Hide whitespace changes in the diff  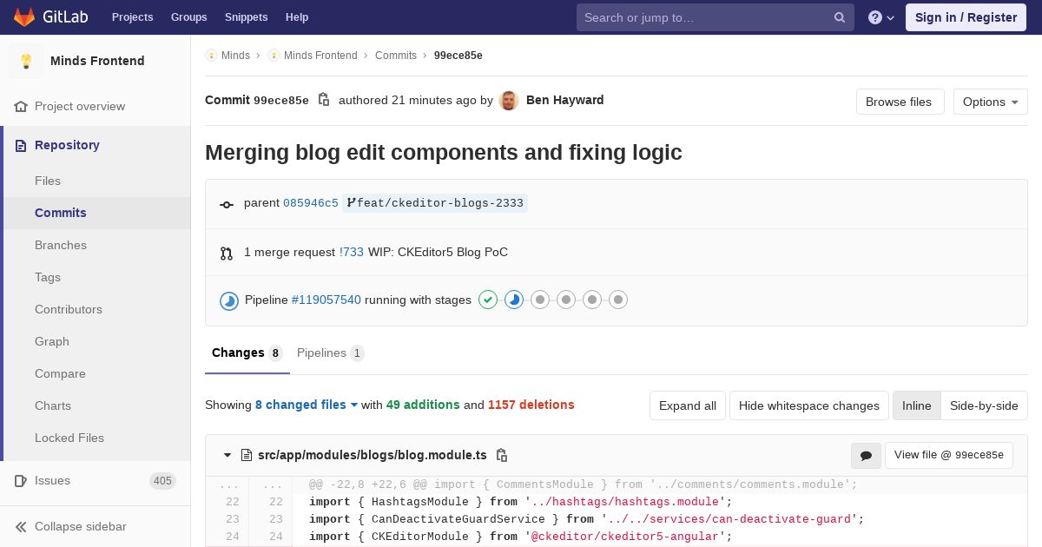(809, 405)
